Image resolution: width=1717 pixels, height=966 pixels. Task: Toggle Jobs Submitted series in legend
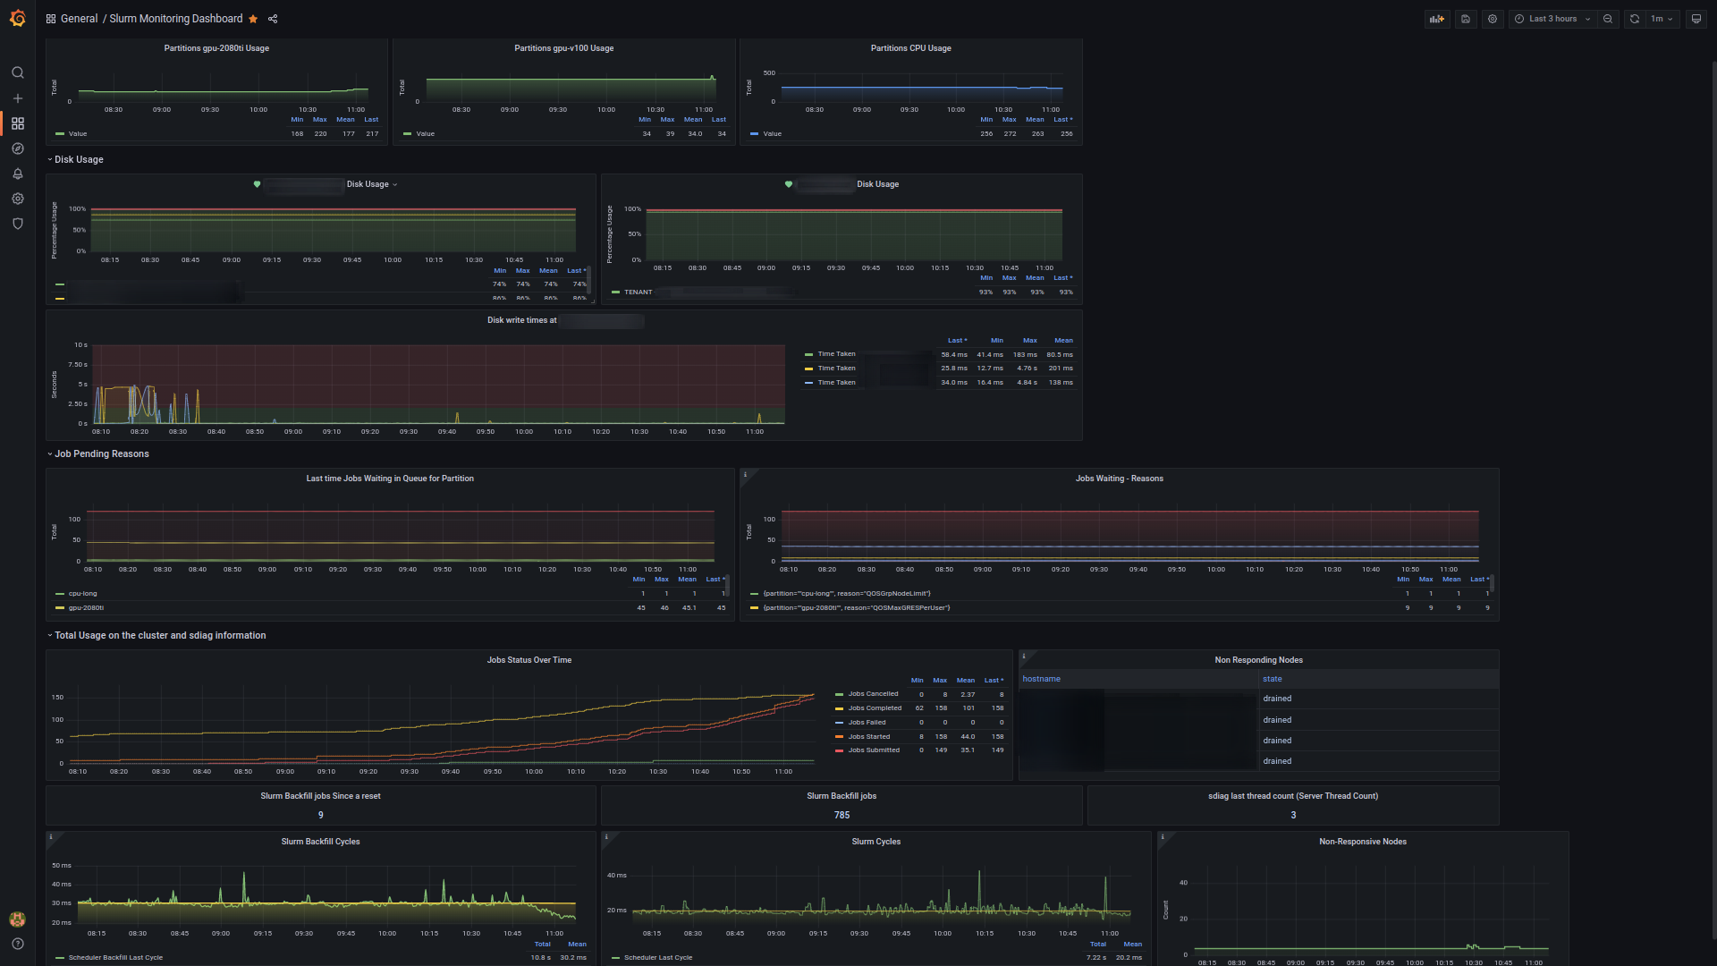click(x=874, y=750)
